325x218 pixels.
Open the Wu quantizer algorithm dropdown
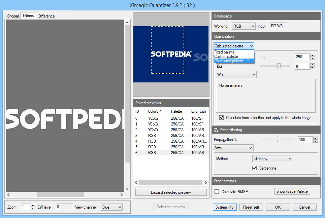236,75
